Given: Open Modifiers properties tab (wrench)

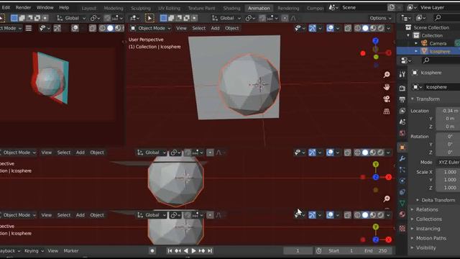Looking at the screenshot, I should [402, 159].
